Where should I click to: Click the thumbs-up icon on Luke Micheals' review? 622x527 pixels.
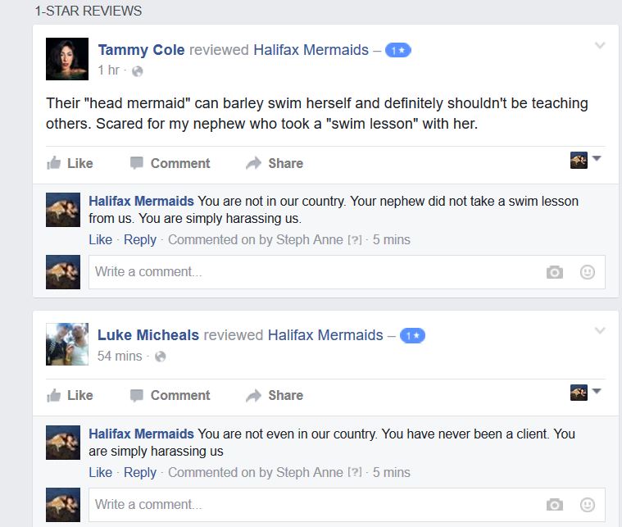tap(55, 395)
